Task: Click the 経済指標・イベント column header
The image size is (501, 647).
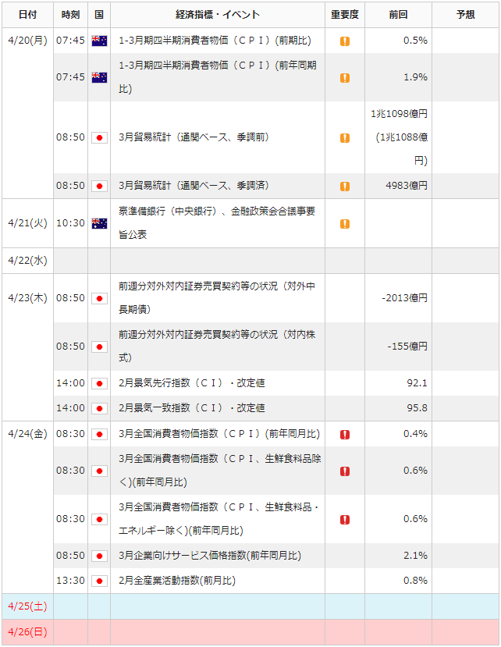Action: pos(218,15)
